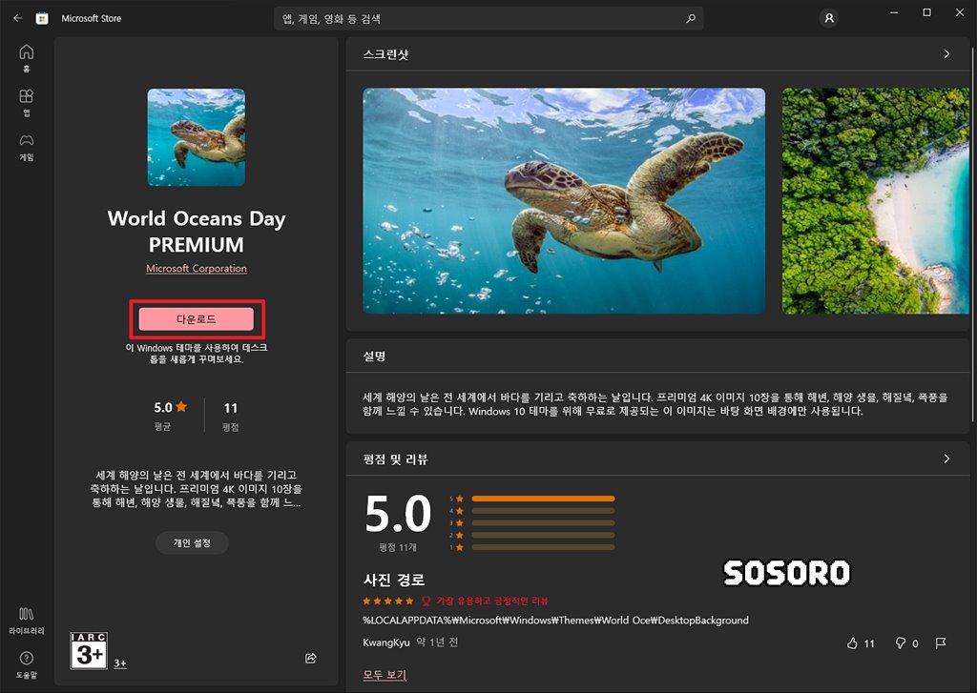The image size is (977, 693).
Task: Click the review's five-star rating
Action: click(388, 601)
